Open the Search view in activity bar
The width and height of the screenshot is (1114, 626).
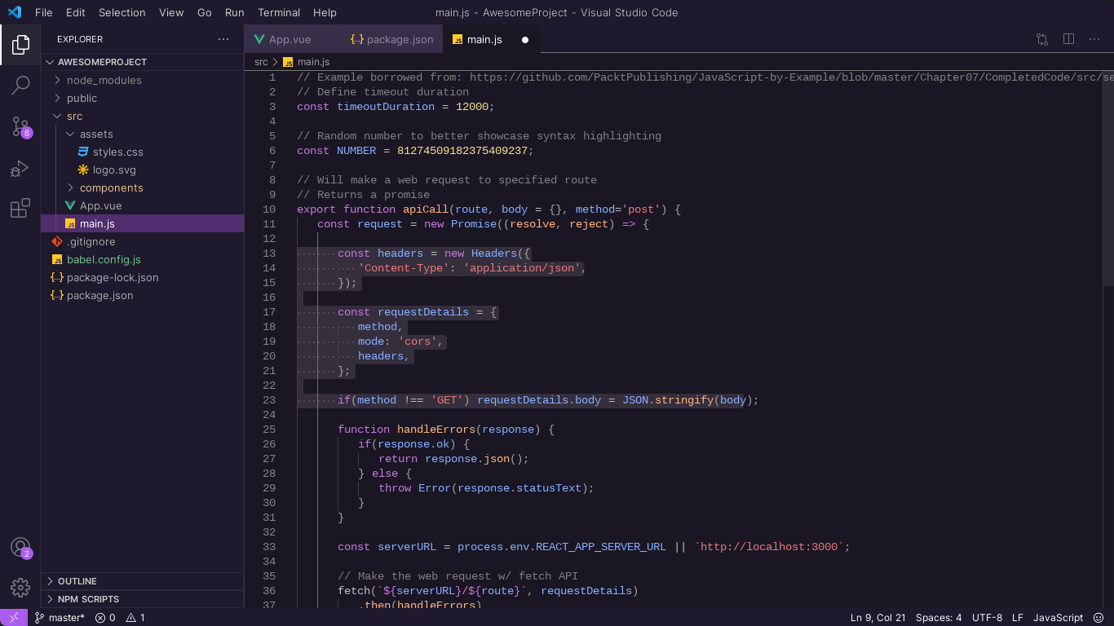[x=20, y=85]
